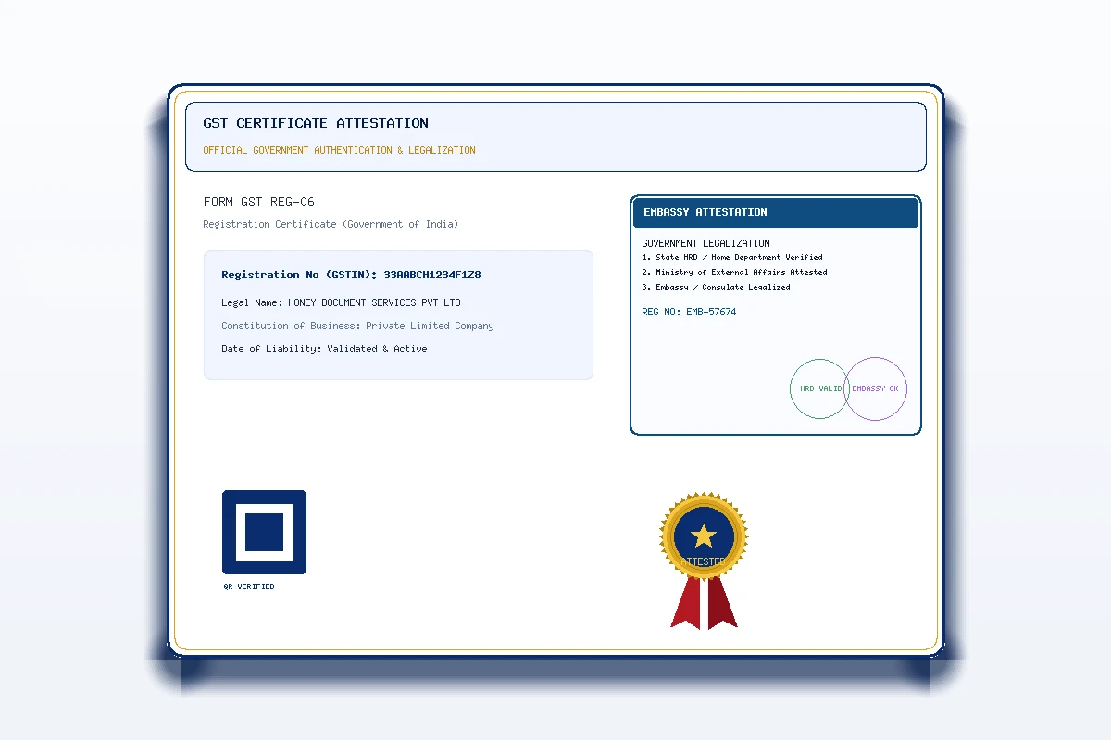Image resolution: width=1111 pixels, height=740 pixels.
Task: Click the Date of Liability line
Action: click(x=324, y=349)
